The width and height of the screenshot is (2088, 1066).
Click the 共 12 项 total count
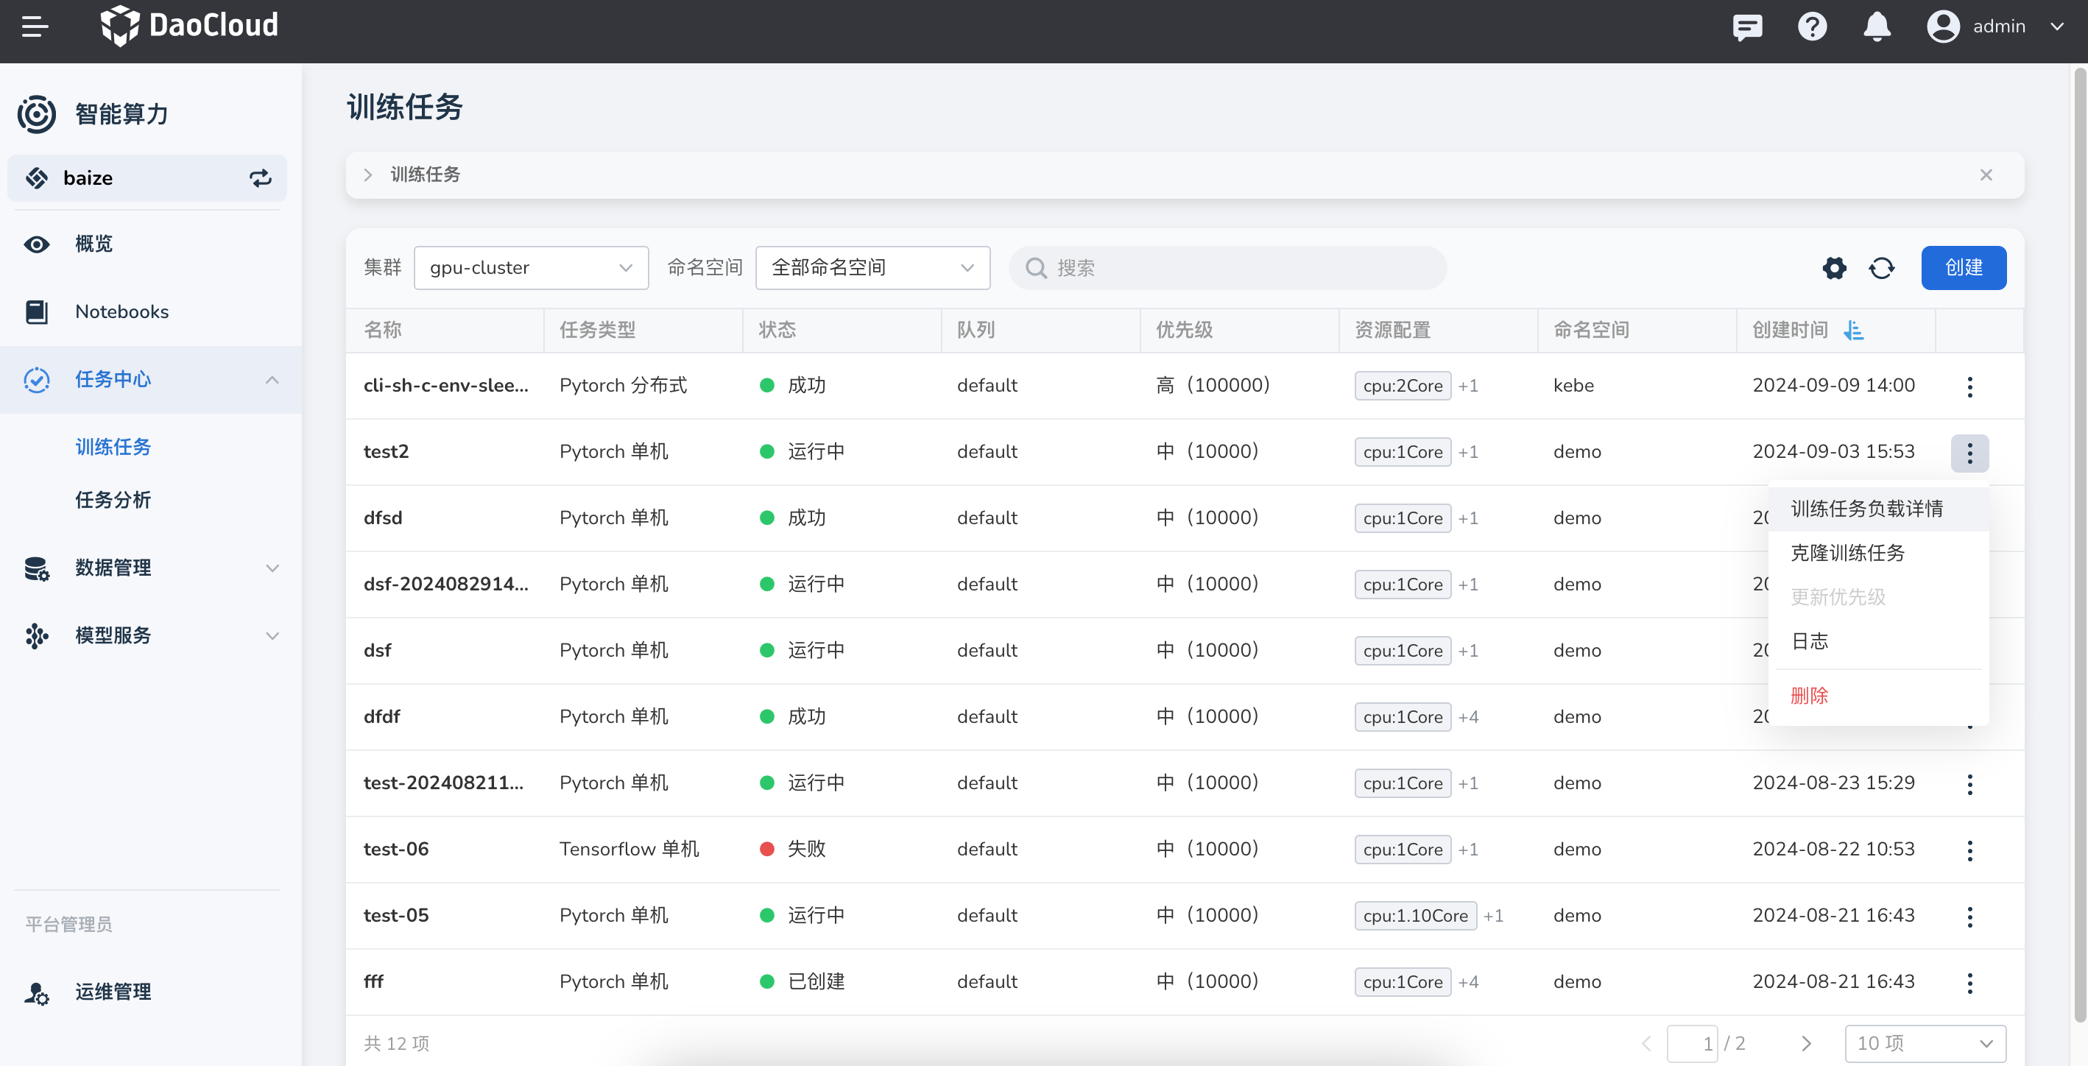coord(396,1043)
